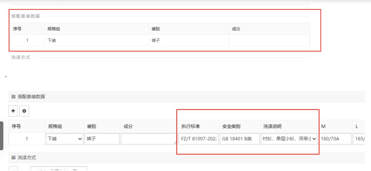The height and width of the screenshot is (171, 371).
Task: Click the 洗涤说明 column header
Action: [272, 126]
